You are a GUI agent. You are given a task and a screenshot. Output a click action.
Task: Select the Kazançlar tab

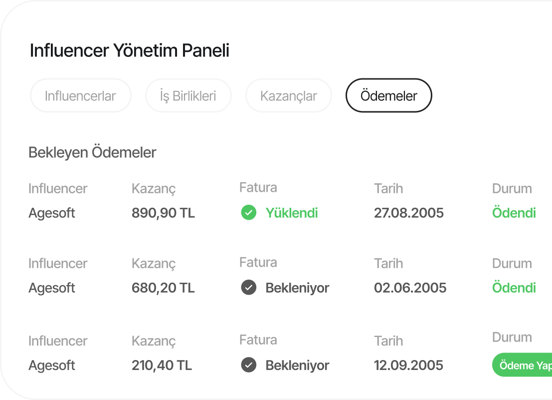coord(288,95)
